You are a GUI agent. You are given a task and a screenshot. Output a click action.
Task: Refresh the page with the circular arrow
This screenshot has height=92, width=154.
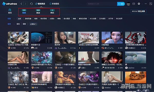click(x=31, y=4)
